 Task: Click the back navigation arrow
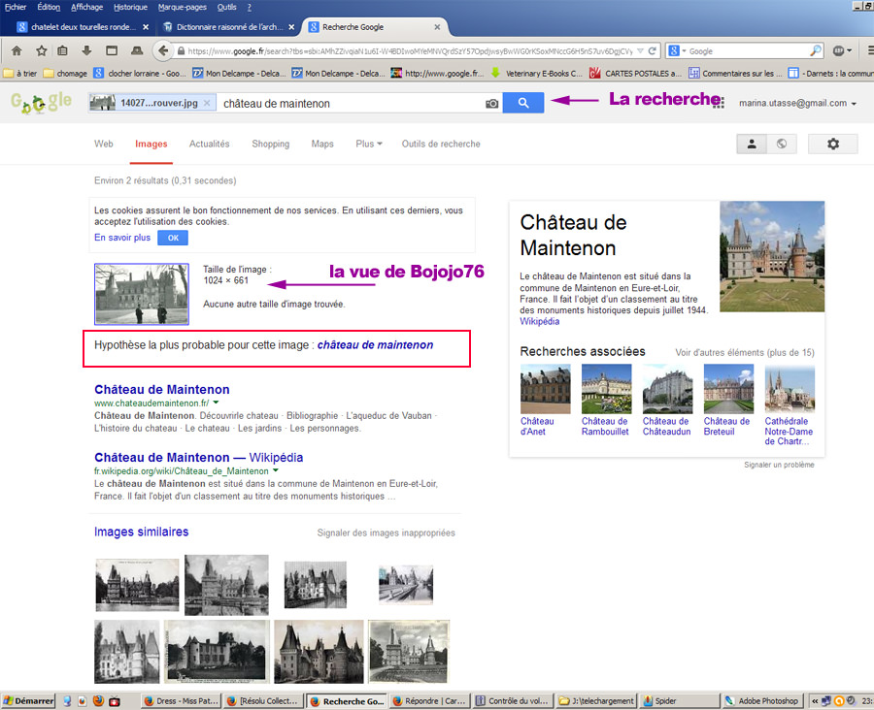point(162,50)
